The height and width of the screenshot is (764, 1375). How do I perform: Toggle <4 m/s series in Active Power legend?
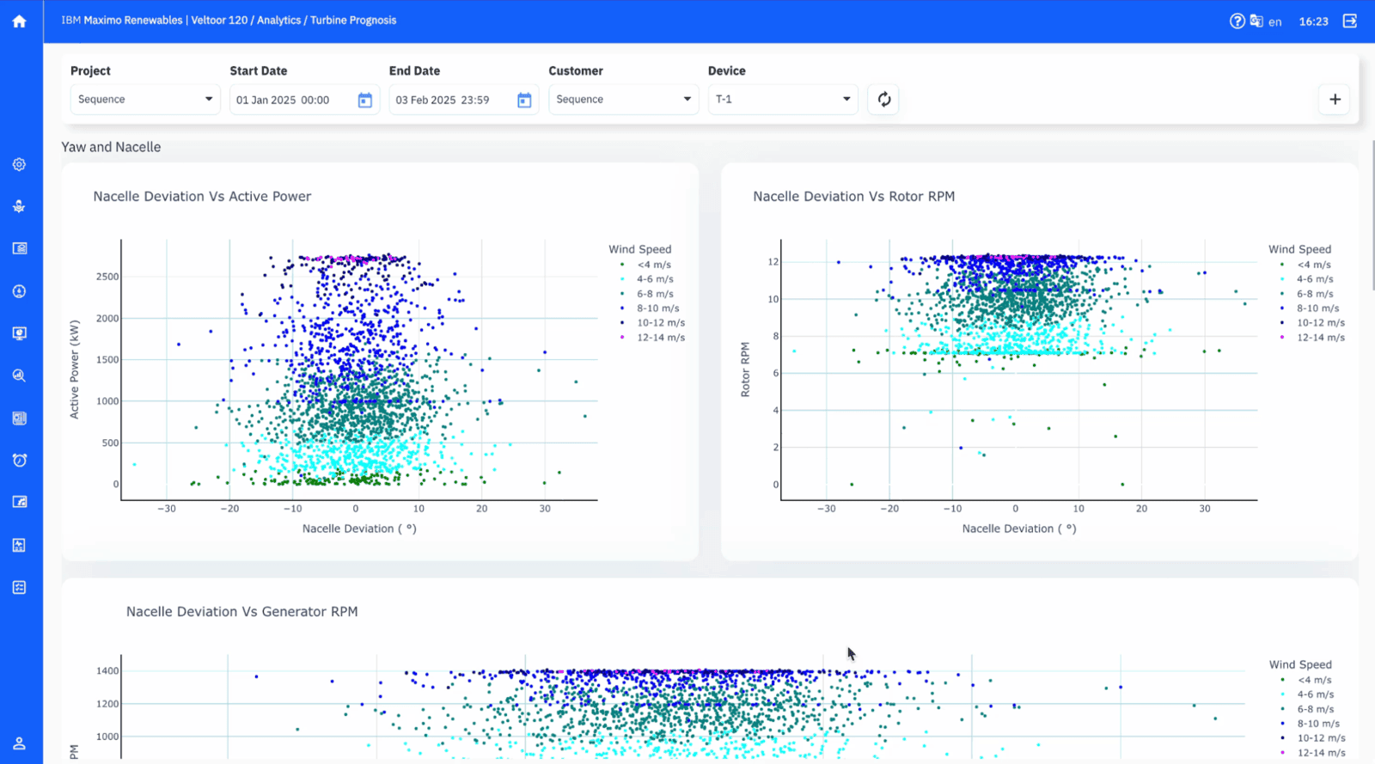click(653, 265)
